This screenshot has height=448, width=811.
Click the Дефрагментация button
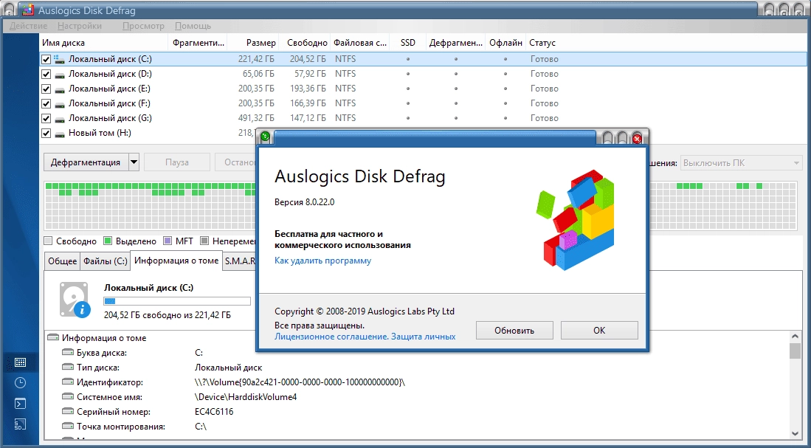coord(86,162)
